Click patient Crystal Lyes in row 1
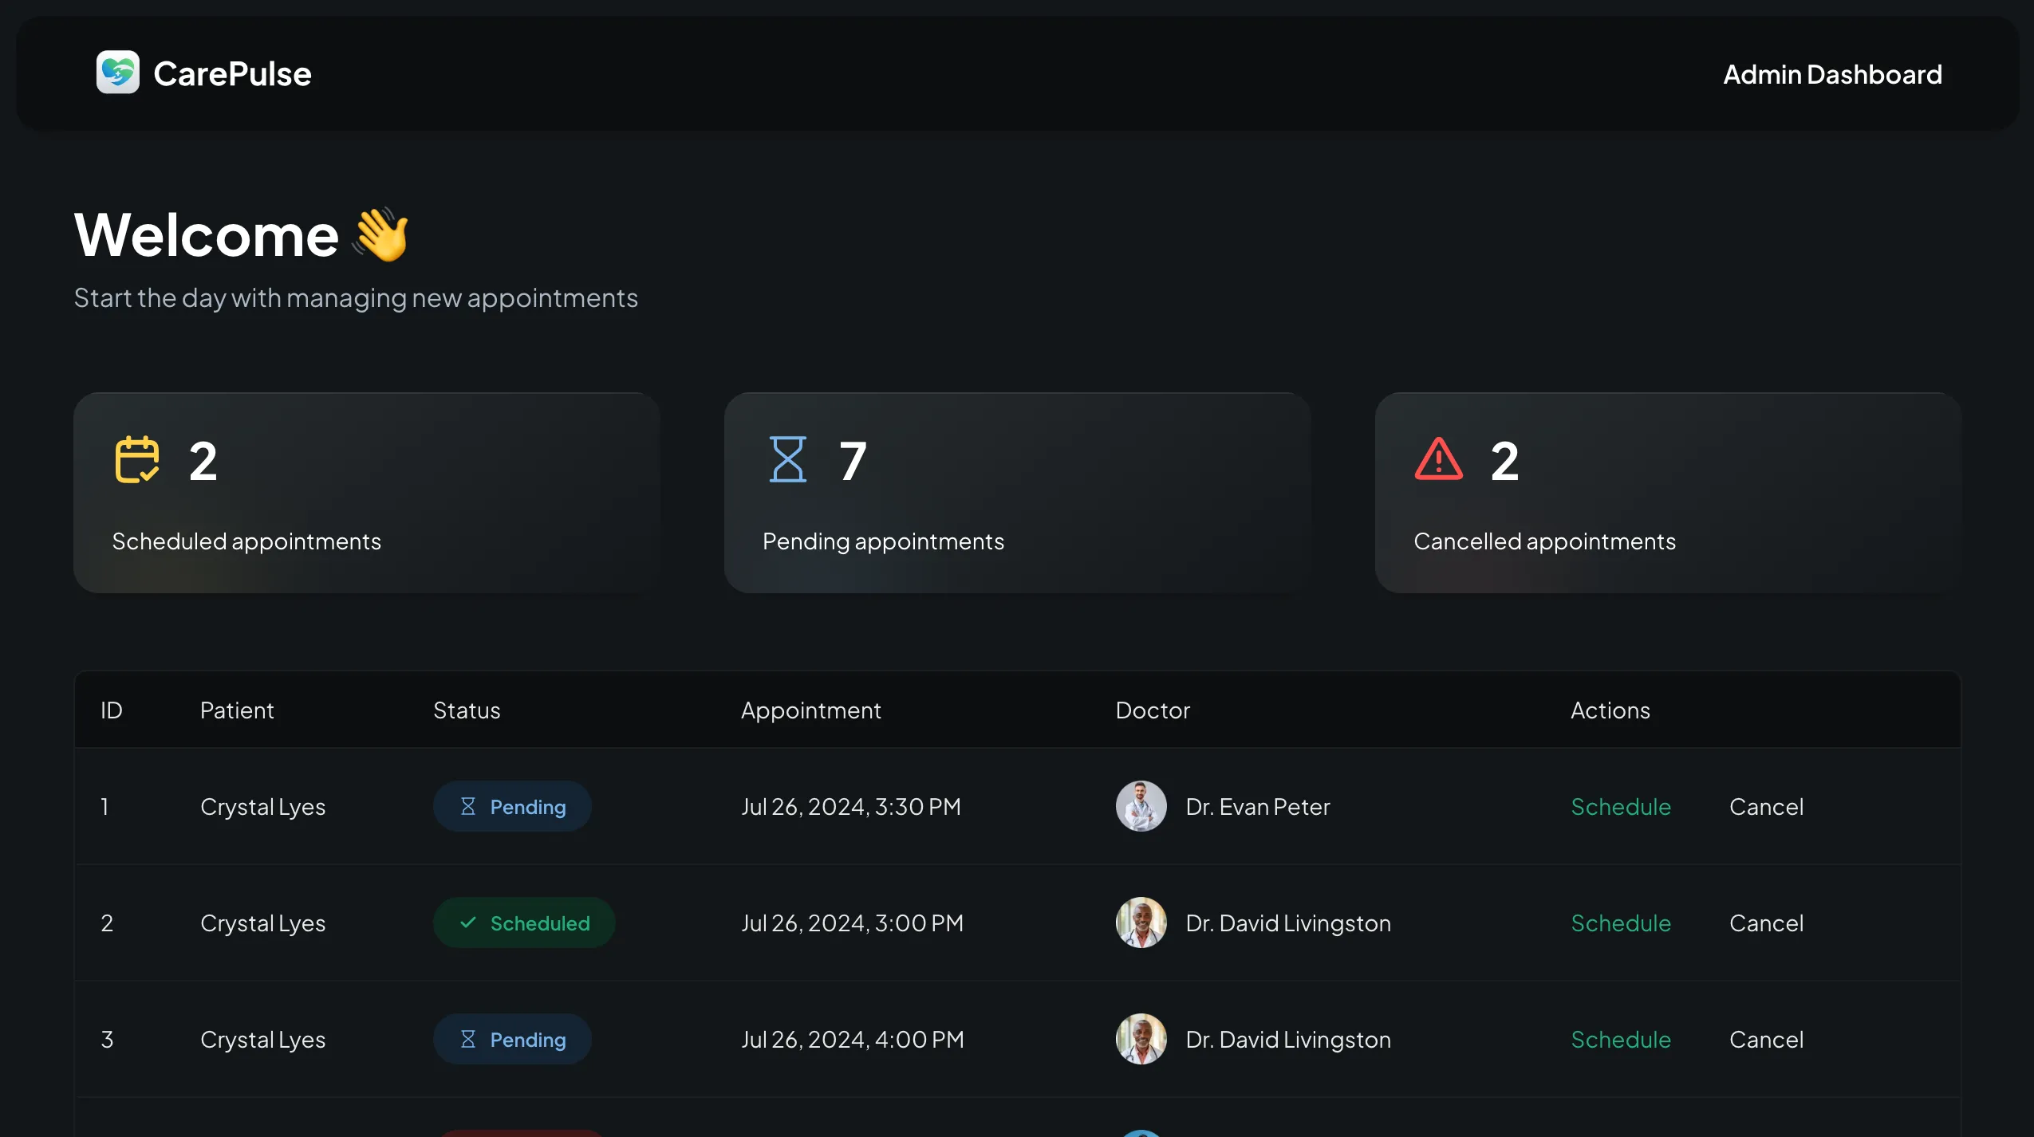Screen dimensions: 2034x1137 tap(262, 807)
